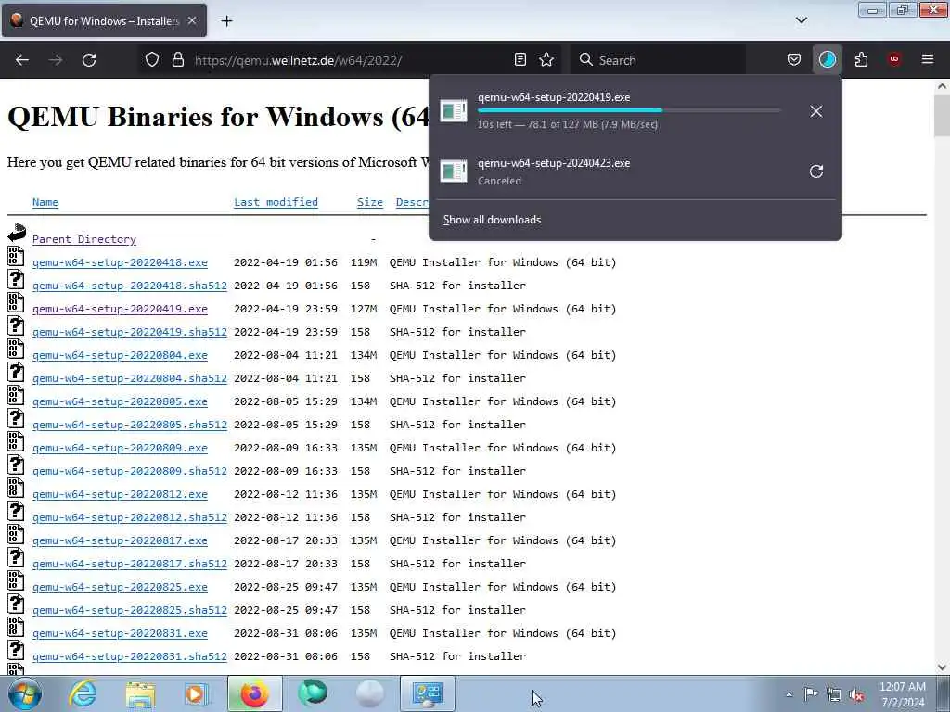Image resolution: width=950 pixels, height=712 pixels.
Task: Switch to the Firefox taskbar button
Action: (254, 693)
